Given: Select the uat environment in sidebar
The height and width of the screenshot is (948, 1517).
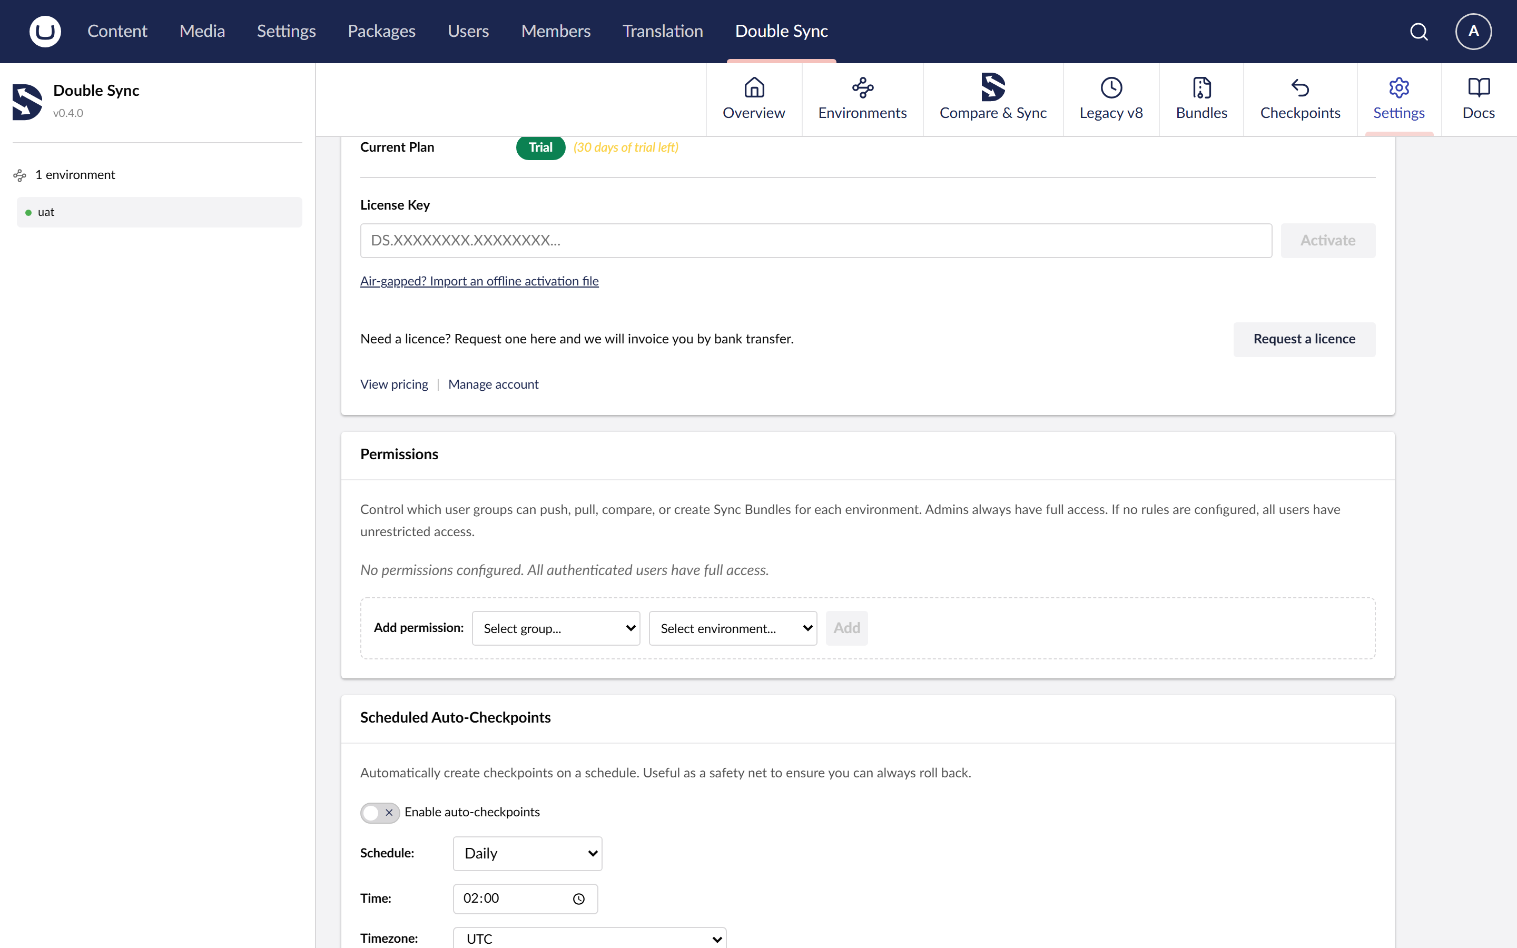Looking at the screenshot, I should 159,213.
